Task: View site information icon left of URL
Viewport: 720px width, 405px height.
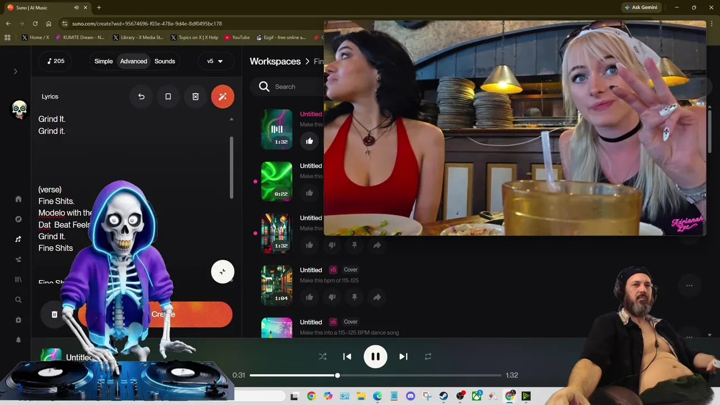Action: click(65, 24)
